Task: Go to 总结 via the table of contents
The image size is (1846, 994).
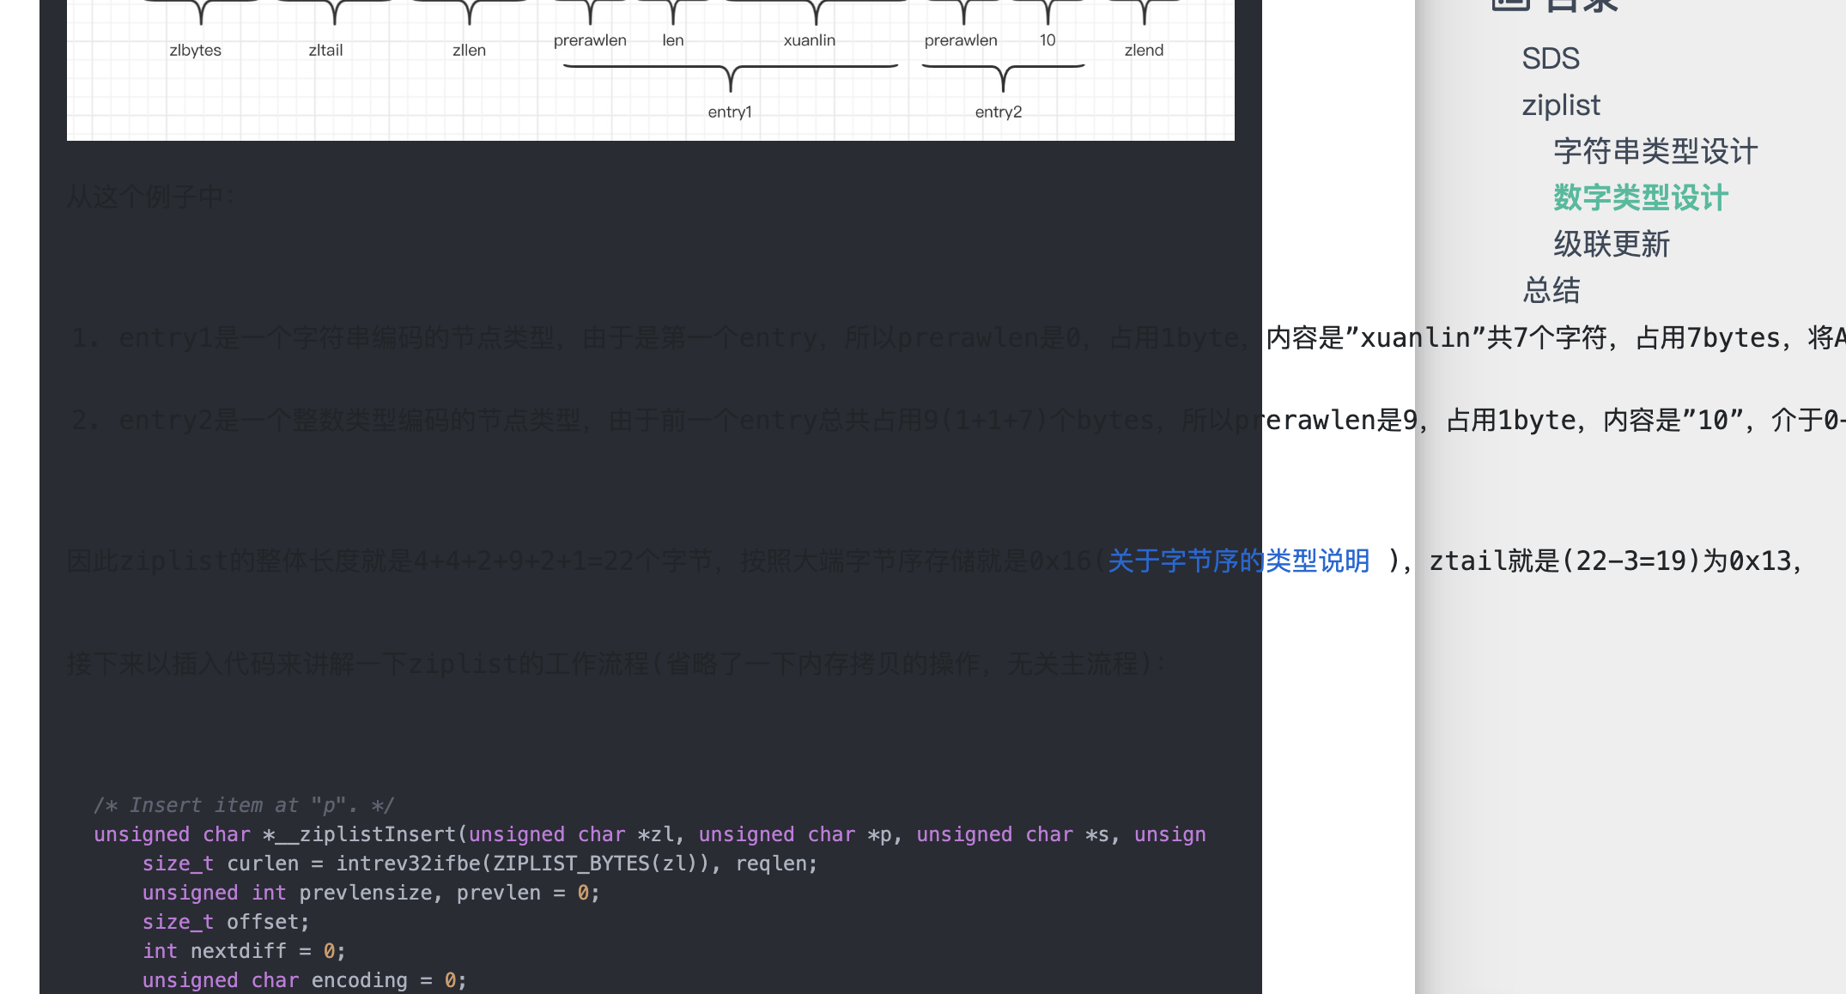Action: click(1551, 291)
